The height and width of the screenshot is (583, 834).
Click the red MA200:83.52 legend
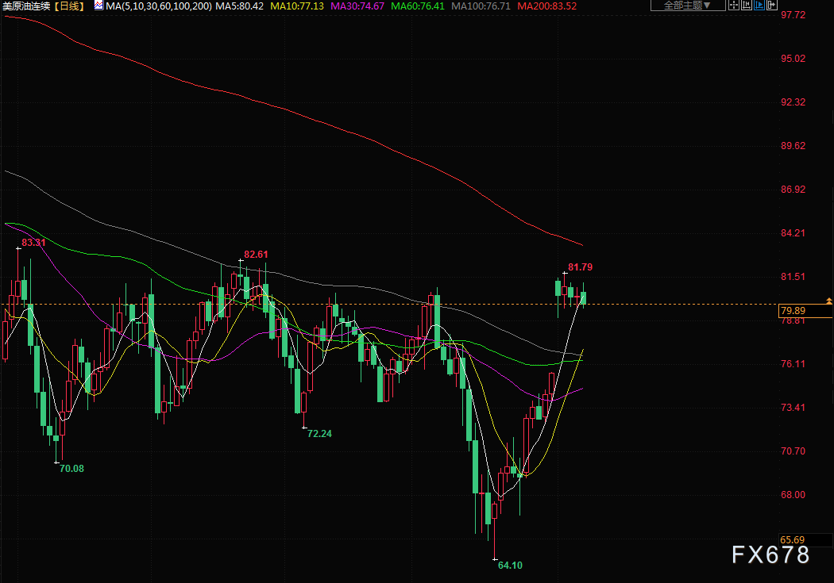coord(546,6)
